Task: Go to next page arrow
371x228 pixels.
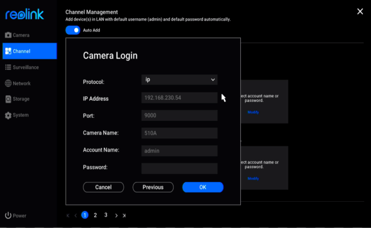Action: click(116, 215)
